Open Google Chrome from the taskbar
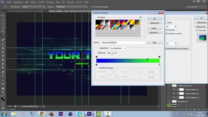Image resolution: width=208 pixels, height=117 pixels. coord(42,114)
